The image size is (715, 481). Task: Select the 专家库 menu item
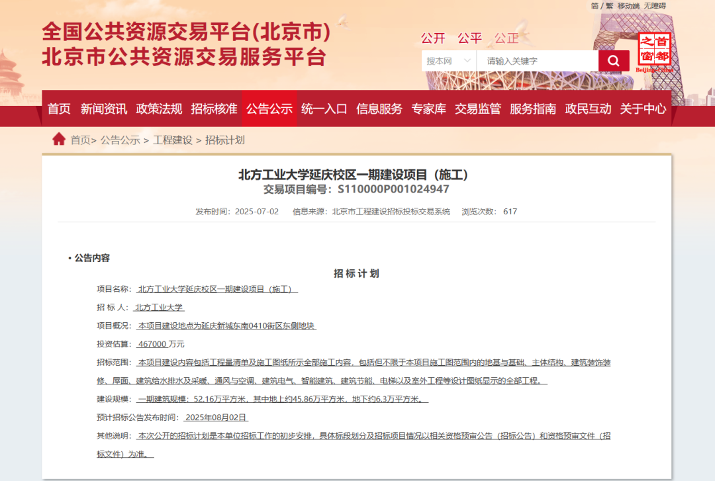(429, 109)
